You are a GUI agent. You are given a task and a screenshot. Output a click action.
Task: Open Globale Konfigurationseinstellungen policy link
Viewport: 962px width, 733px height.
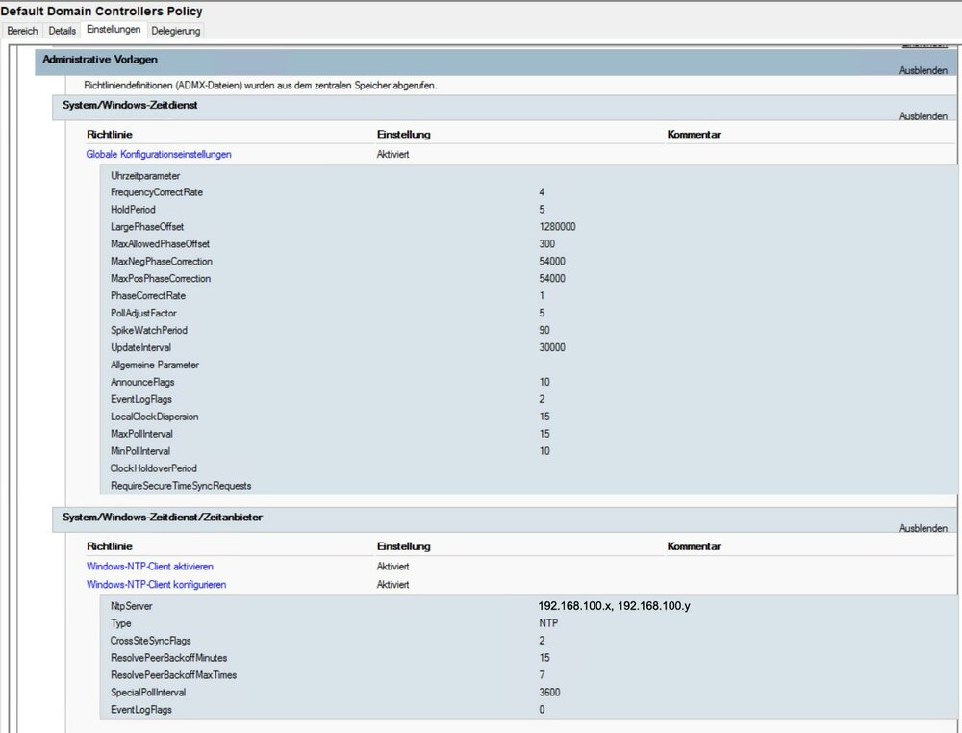click(159, 154)
